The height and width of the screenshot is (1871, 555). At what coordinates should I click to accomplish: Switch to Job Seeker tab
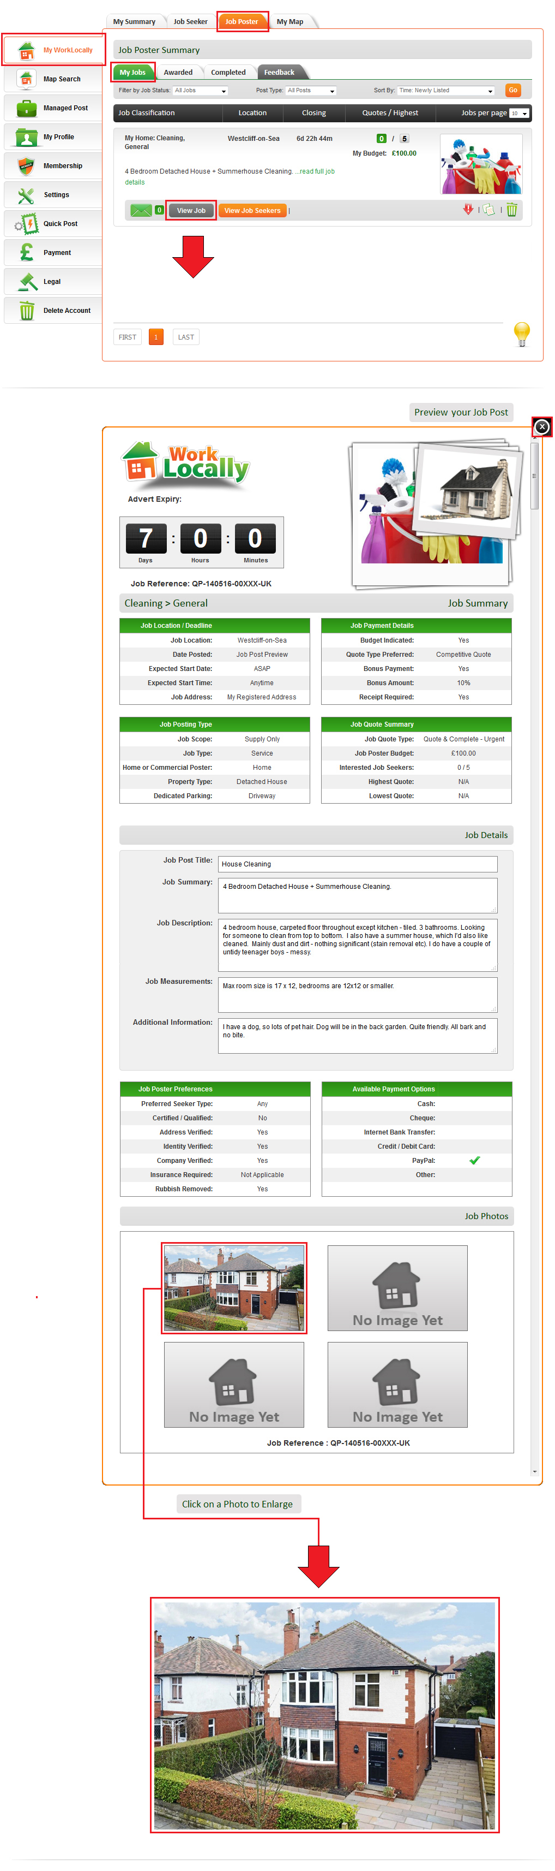coord(191,22)
